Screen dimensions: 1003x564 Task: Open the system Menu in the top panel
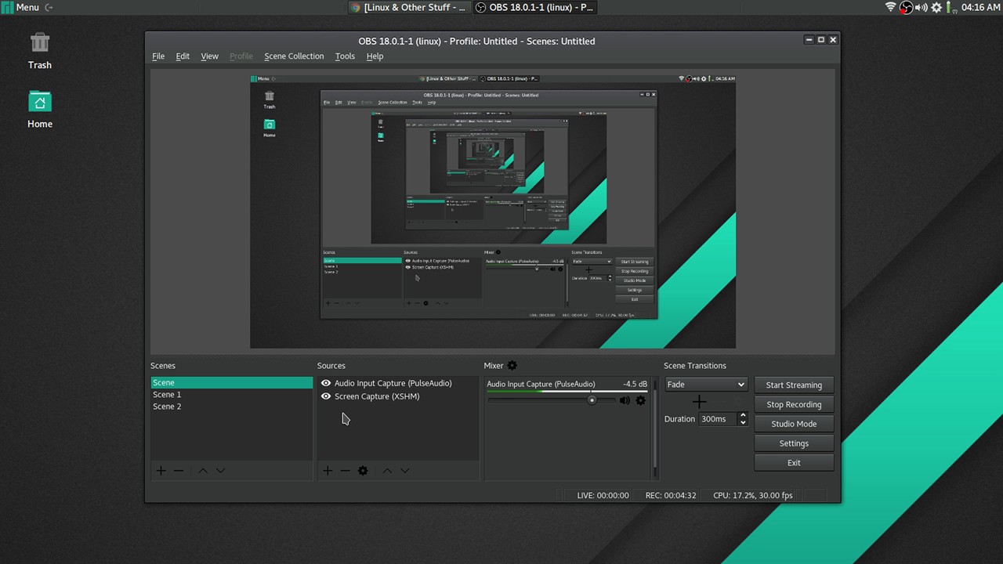tap(21, 7)
